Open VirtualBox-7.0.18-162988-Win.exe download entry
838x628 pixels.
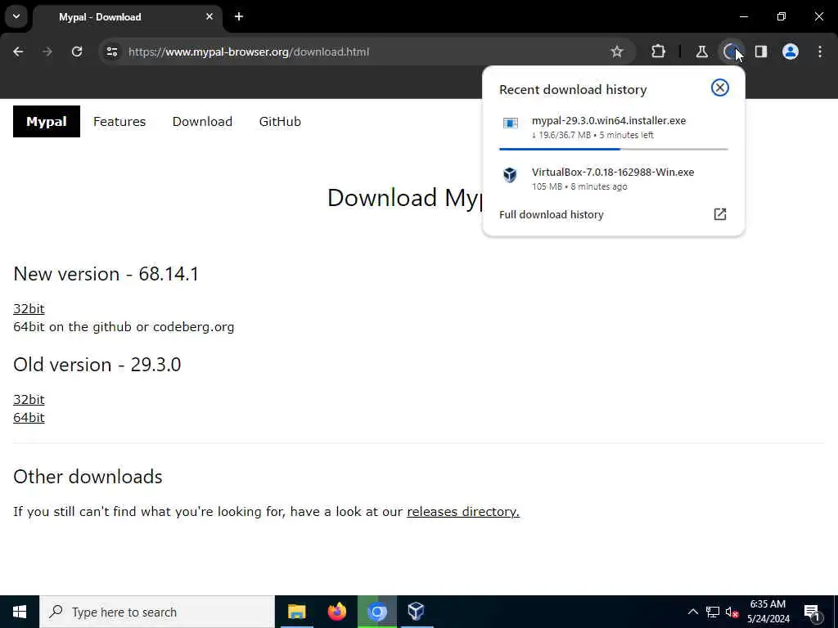point(614,179)
